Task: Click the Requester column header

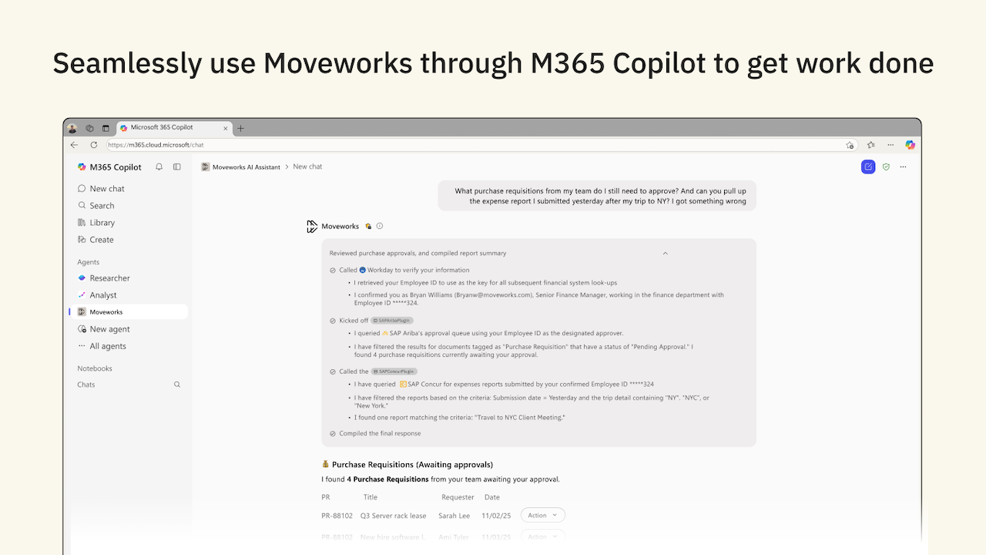Action: coord(458,497)
